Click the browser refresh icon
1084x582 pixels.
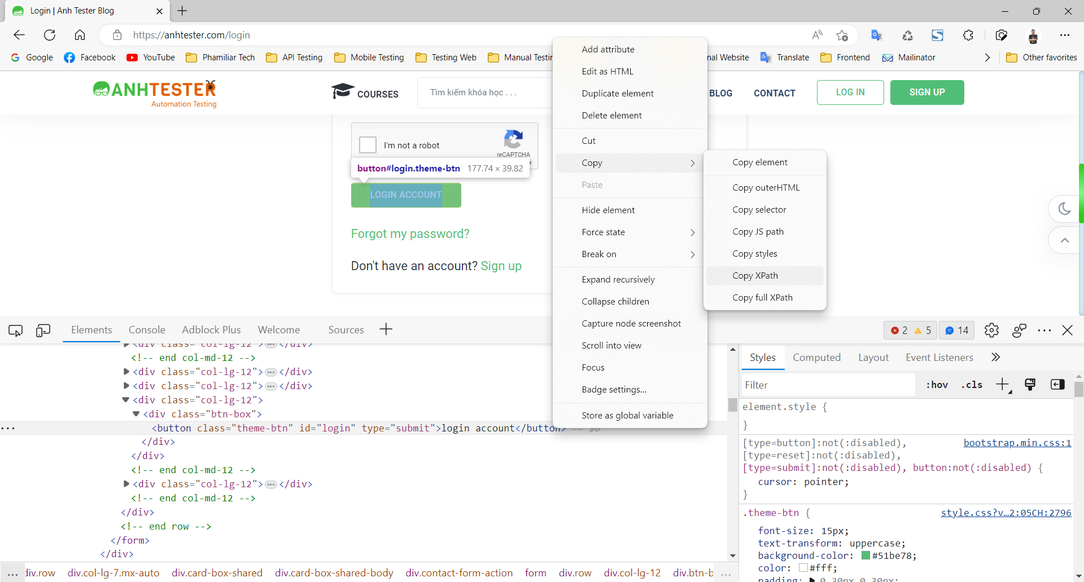pyautogui.click(x=50, y=35)
